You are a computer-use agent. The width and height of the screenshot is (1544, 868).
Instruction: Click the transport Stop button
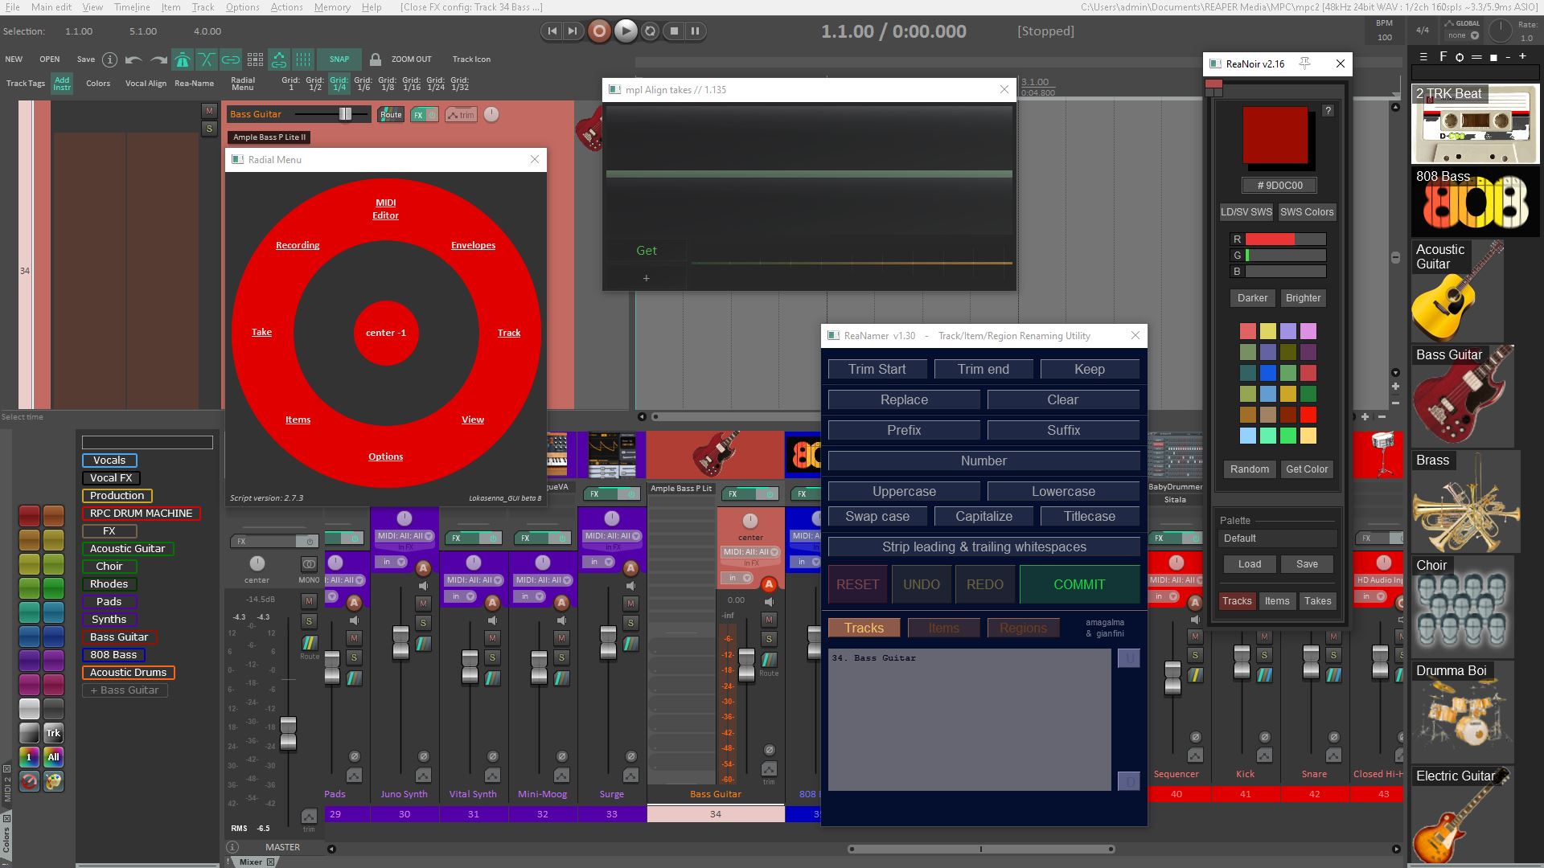tap(674, 31)
